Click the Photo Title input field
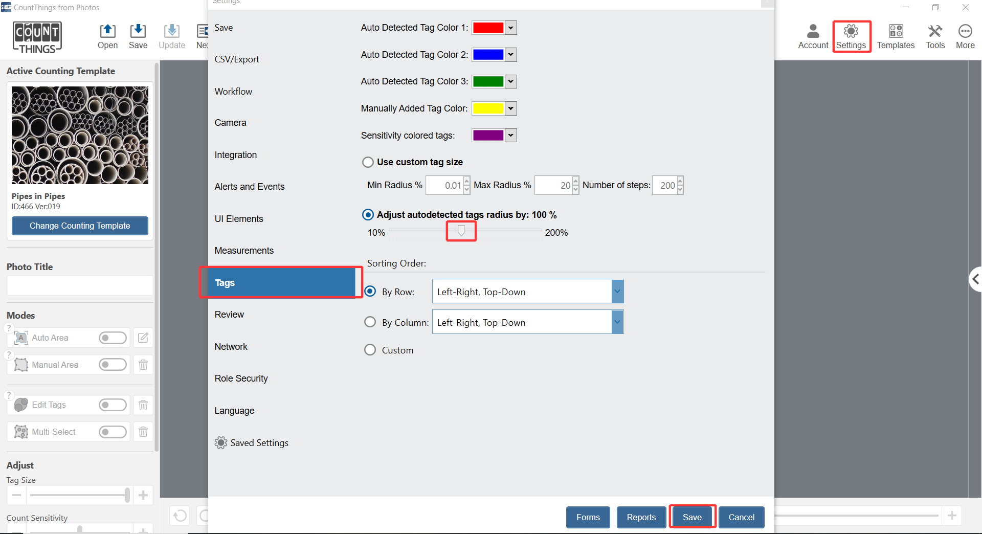The width and height of the screenshot is (982, 534). [x=80, y=285]
